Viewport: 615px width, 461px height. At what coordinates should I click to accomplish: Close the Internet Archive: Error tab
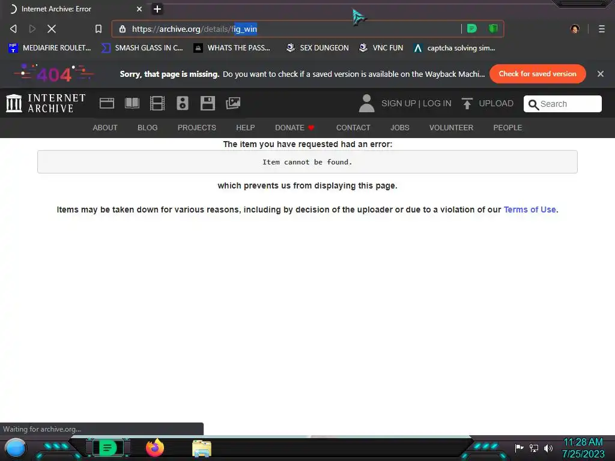pos(139,9)
